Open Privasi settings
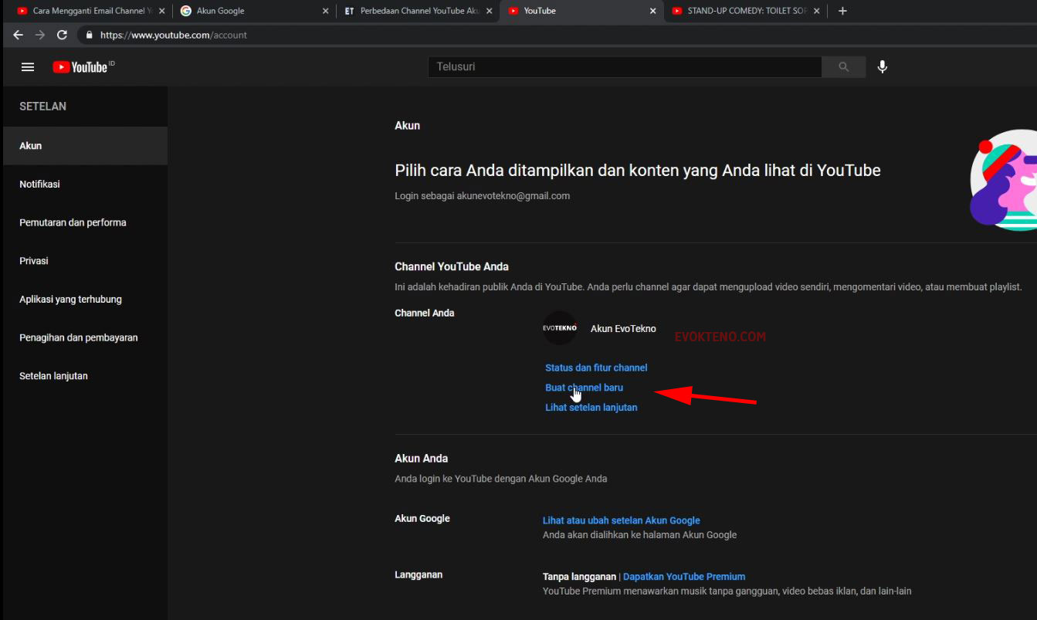Image resolution: width=1037 pixels, height=620 pixels. coord(34,261)
